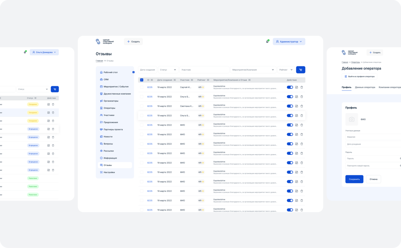
Task: Open the Рейтинг filter dropdown
Action: 286,70
